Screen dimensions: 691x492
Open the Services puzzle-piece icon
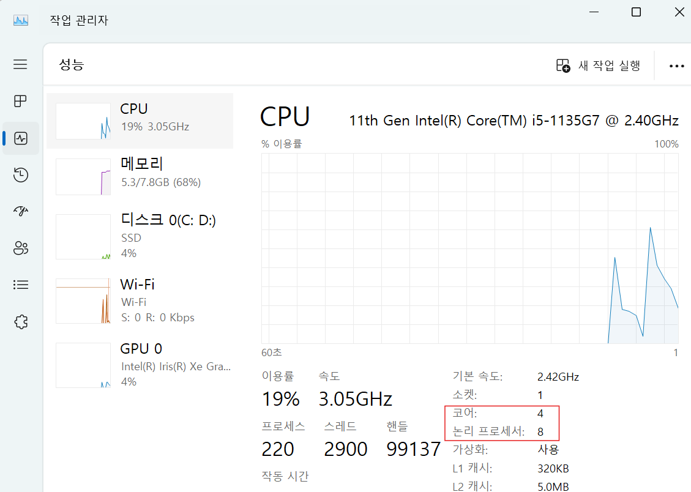tap(21, 322)
